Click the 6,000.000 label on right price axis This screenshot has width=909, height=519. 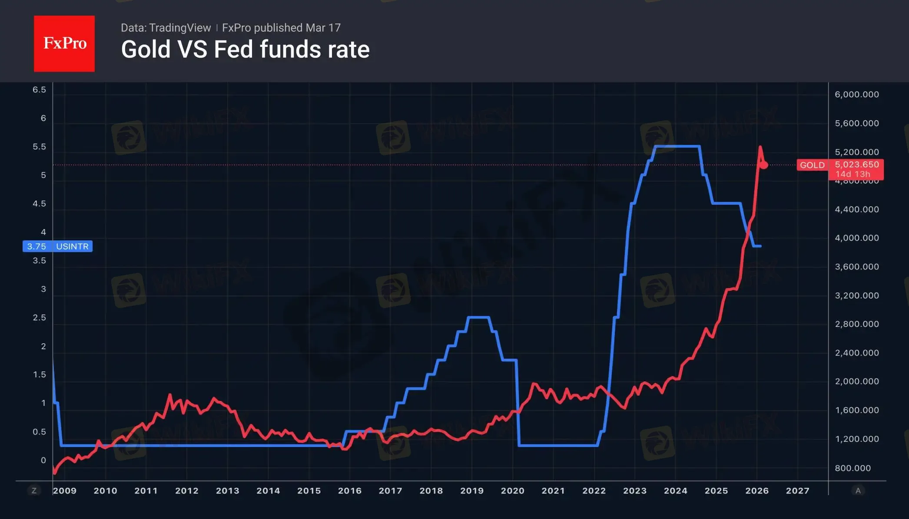[x=857, y=95]
